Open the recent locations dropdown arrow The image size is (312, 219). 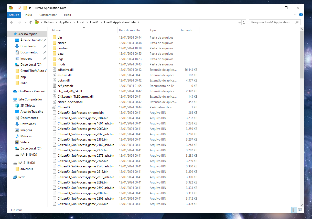point(25,22)
